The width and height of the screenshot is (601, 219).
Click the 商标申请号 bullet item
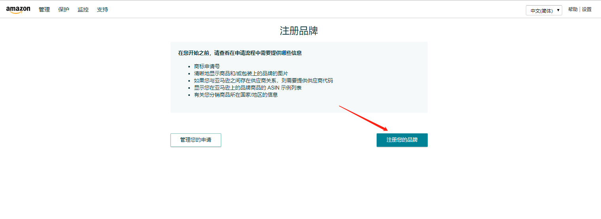pyautogui.click(x=207, y=66)
